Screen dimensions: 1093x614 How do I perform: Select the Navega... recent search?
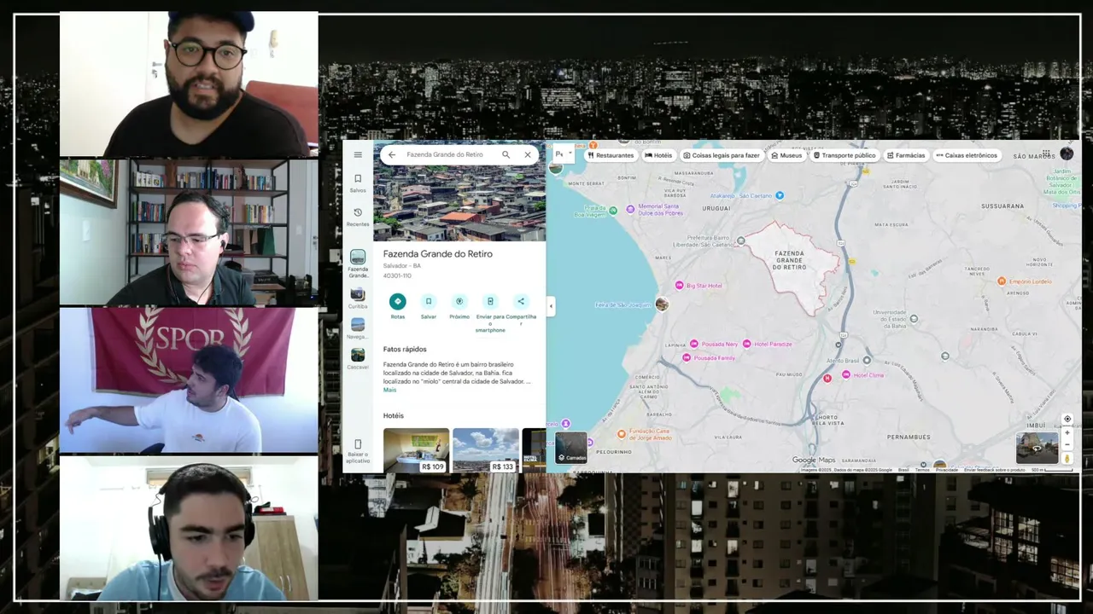(358, 328)
